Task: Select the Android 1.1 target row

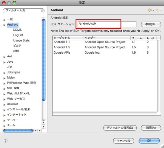Action: pos(105,42)
